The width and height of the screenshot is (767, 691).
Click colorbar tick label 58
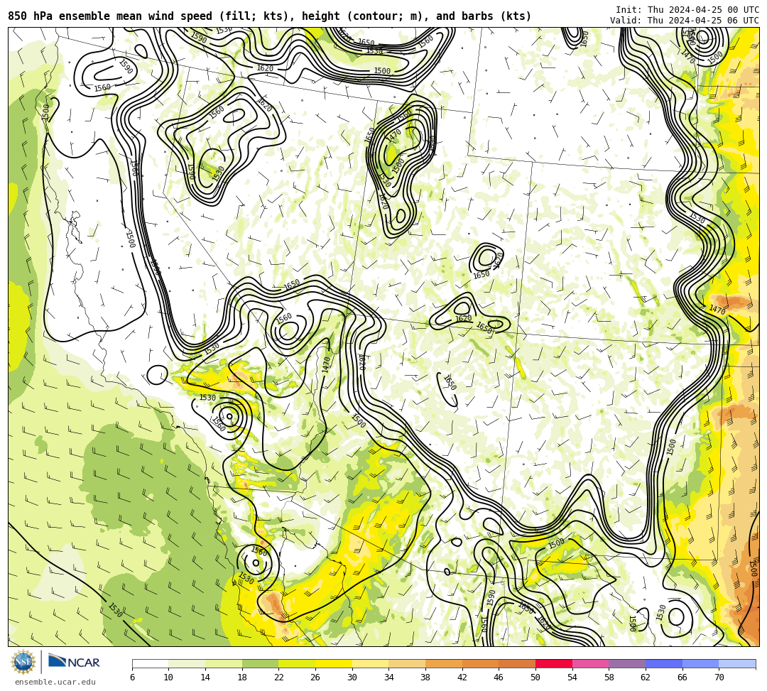tap(609, 678)
